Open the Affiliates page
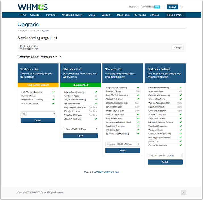This screenshot has width=203, height=200. click(x=154, y=15)
